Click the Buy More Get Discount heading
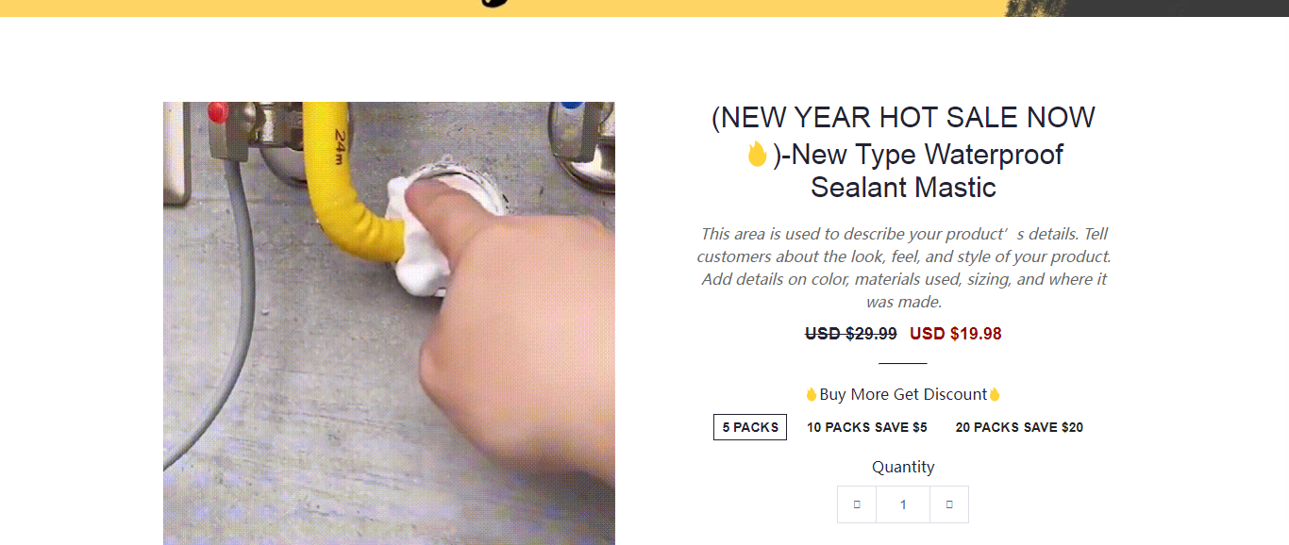This screenshot has width=1289, height=545. 903,394
